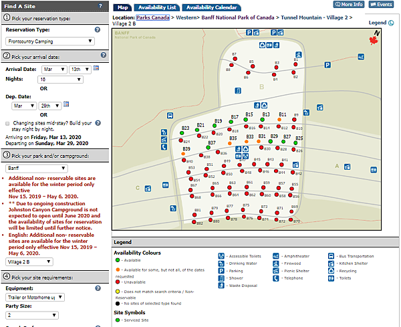Open Village 2 B campground dropdown
This screenshot has width=401, height=327.
(x=29, y=261)
